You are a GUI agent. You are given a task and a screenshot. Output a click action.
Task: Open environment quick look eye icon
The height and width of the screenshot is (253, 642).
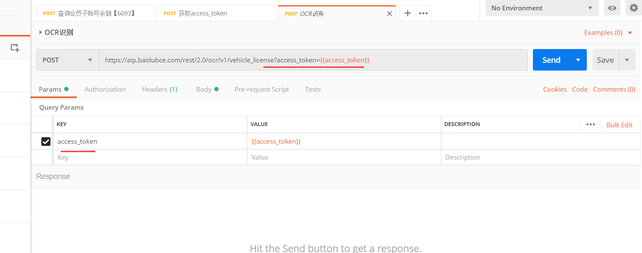[612, 8]
